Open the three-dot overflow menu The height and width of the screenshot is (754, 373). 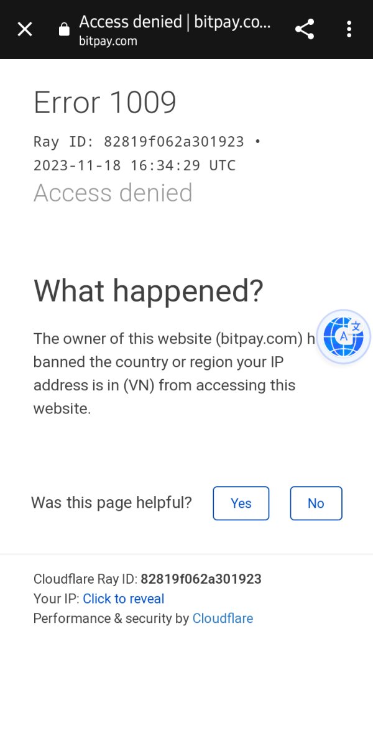tap(349, 29)
